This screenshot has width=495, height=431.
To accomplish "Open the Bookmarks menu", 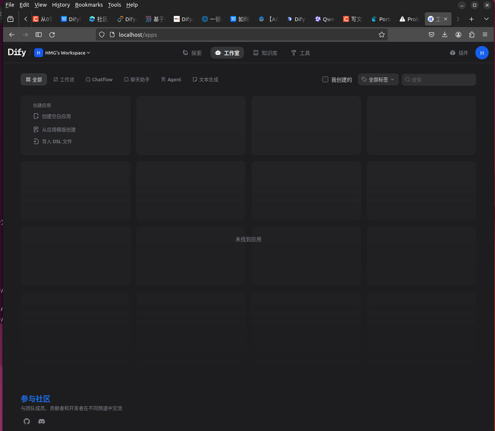I will click(89, 5).
